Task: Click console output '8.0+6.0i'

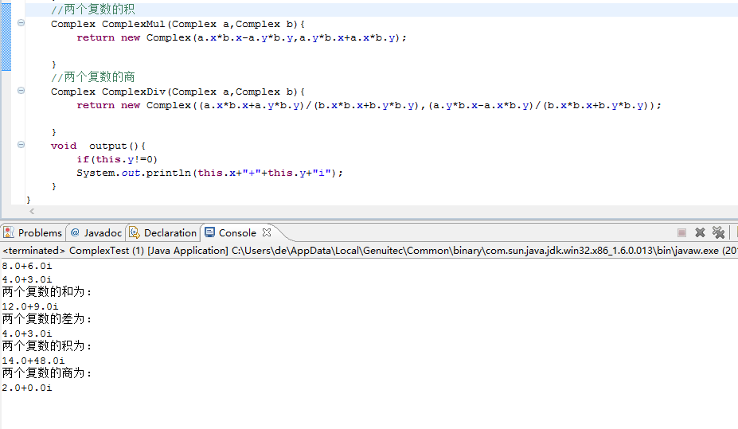Action: tap(27, 267)
